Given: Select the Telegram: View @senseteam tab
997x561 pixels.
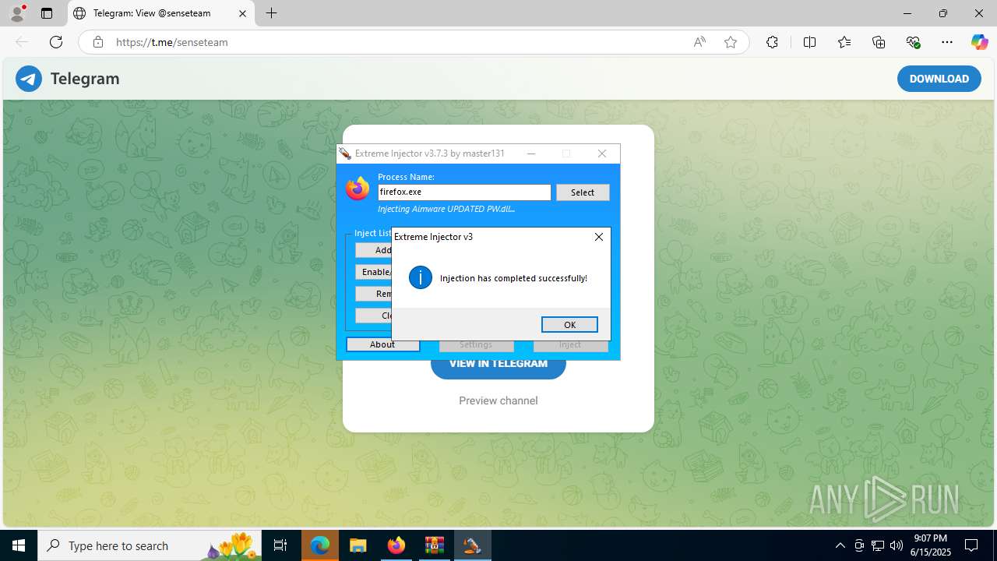Looking at the screenshot, I should [152, 13].
